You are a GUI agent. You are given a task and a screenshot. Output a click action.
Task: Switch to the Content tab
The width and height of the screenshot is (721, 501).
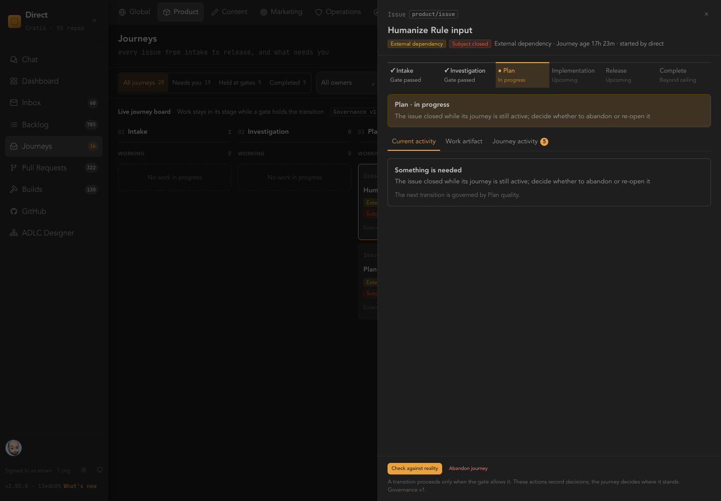pos(229,12)
